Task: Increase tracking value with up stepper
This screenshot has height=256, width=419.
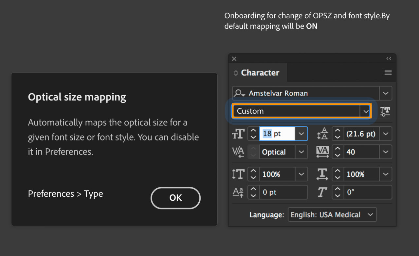Action: tap(337, 149)
